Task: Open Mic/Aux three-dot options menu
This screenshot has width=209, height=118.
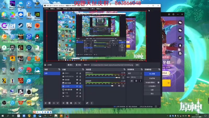Action: tap(123, 78)
